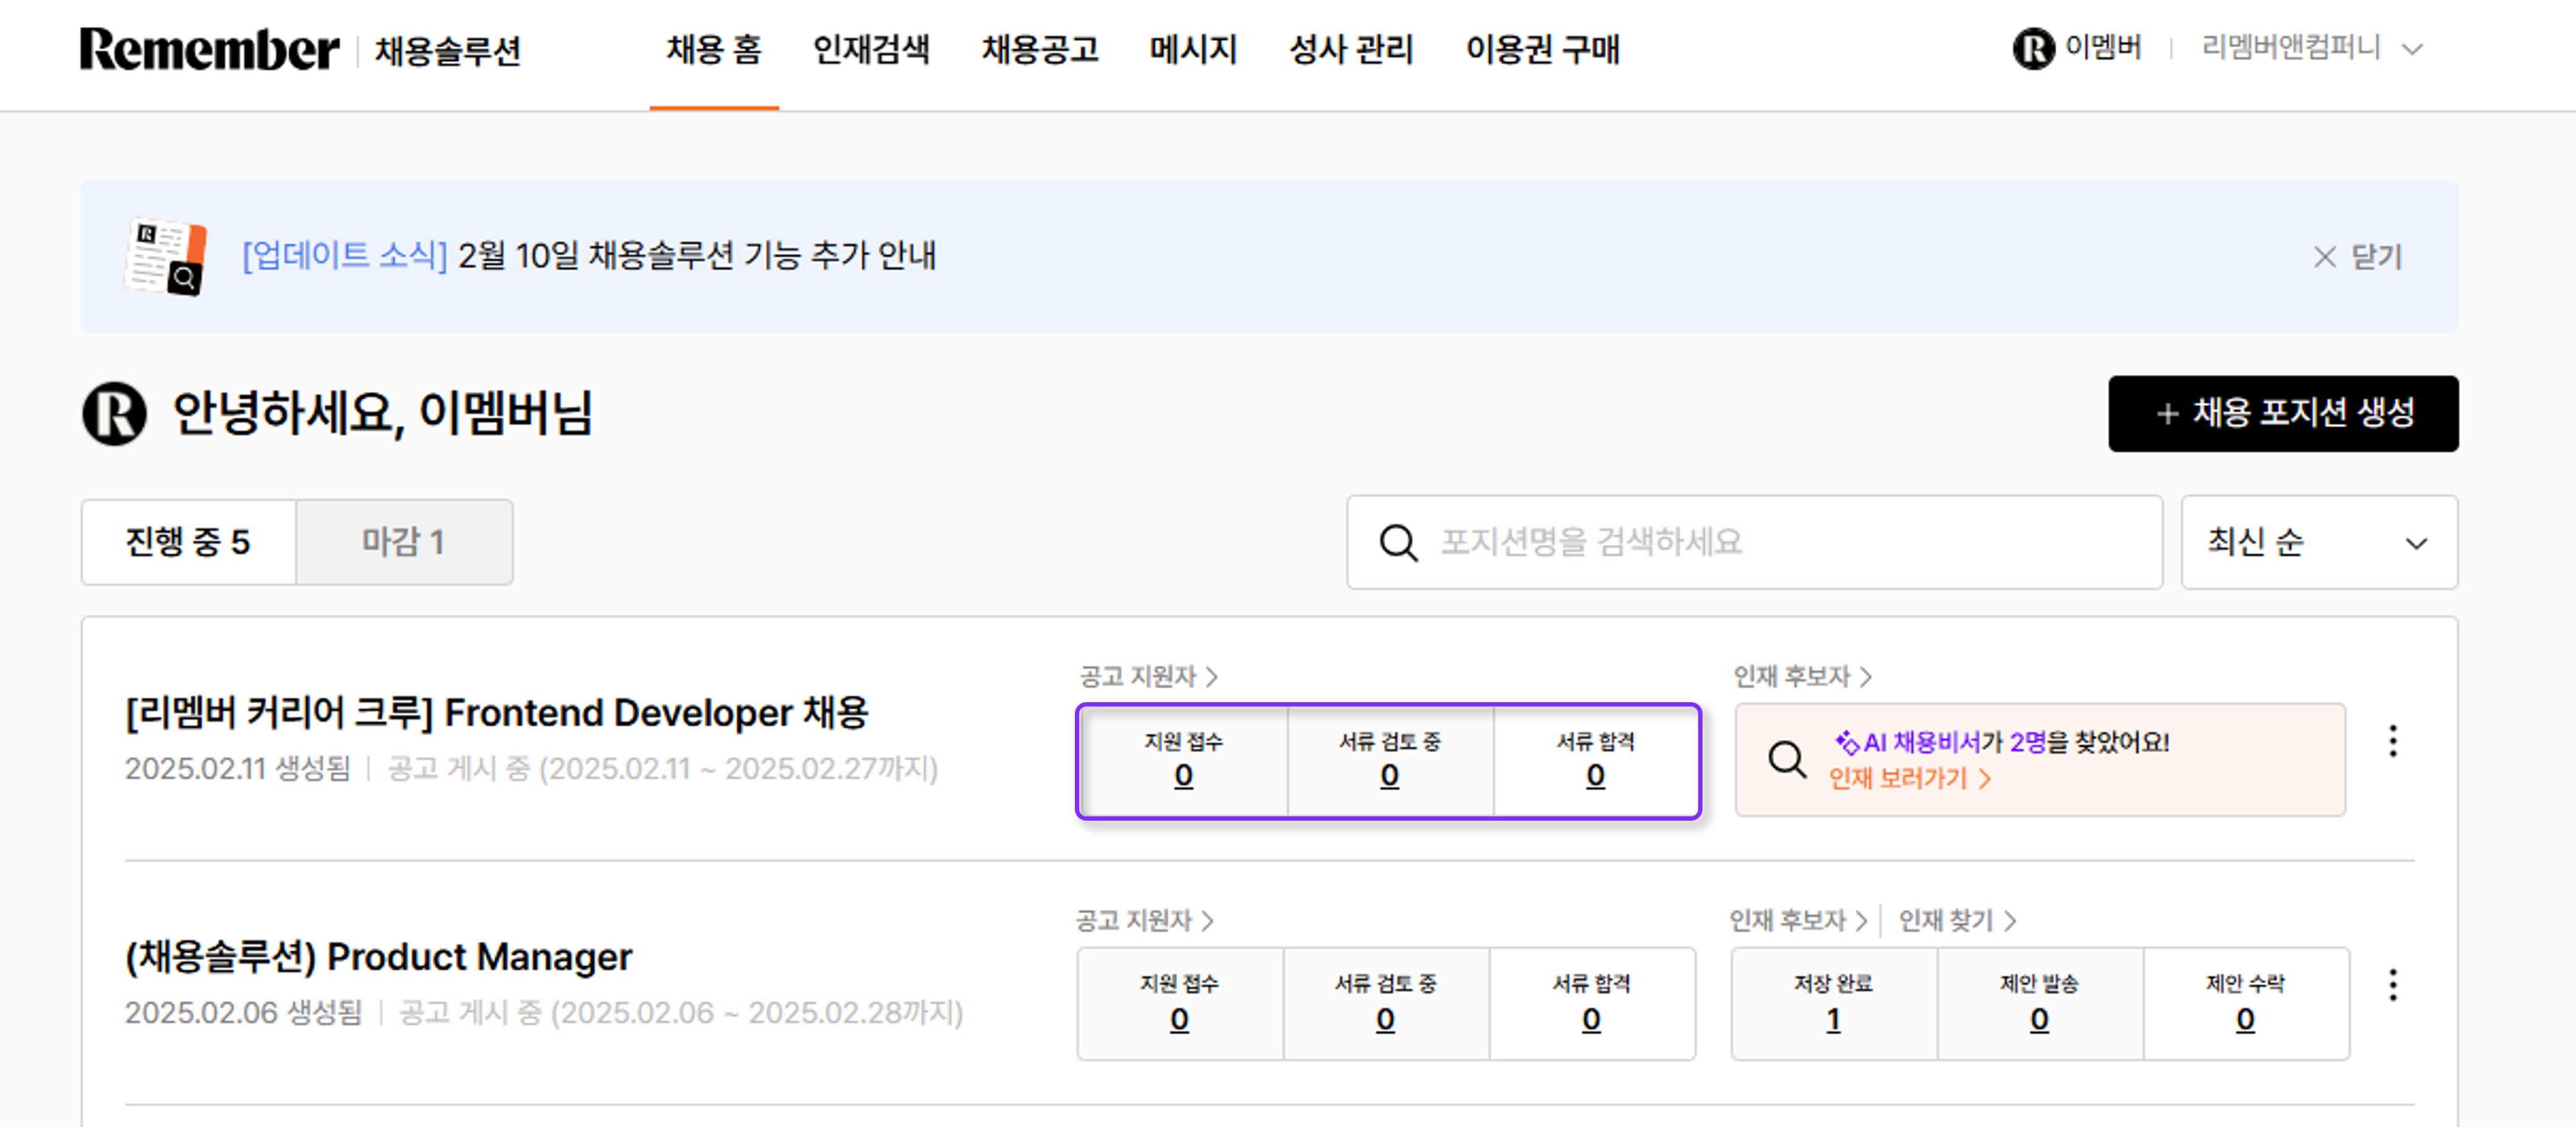Click the 채용 포지션 생성 button

pyautogui.click(x=2283, y=413)
